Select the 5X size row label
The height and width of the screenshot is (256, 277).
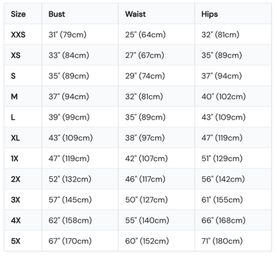15,241
